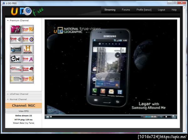188x140 pixels.
Task: Select the MTV channel logo
Action: click(16, 29)
